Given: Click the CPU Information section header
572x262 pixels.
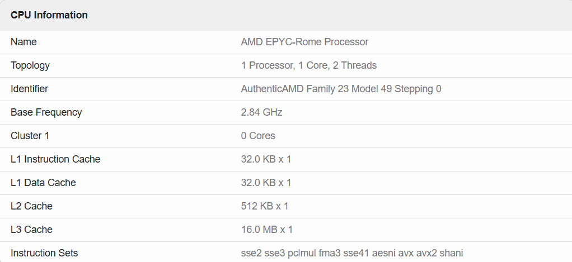Looking at the screenshot, I should [x=49, y=15].
